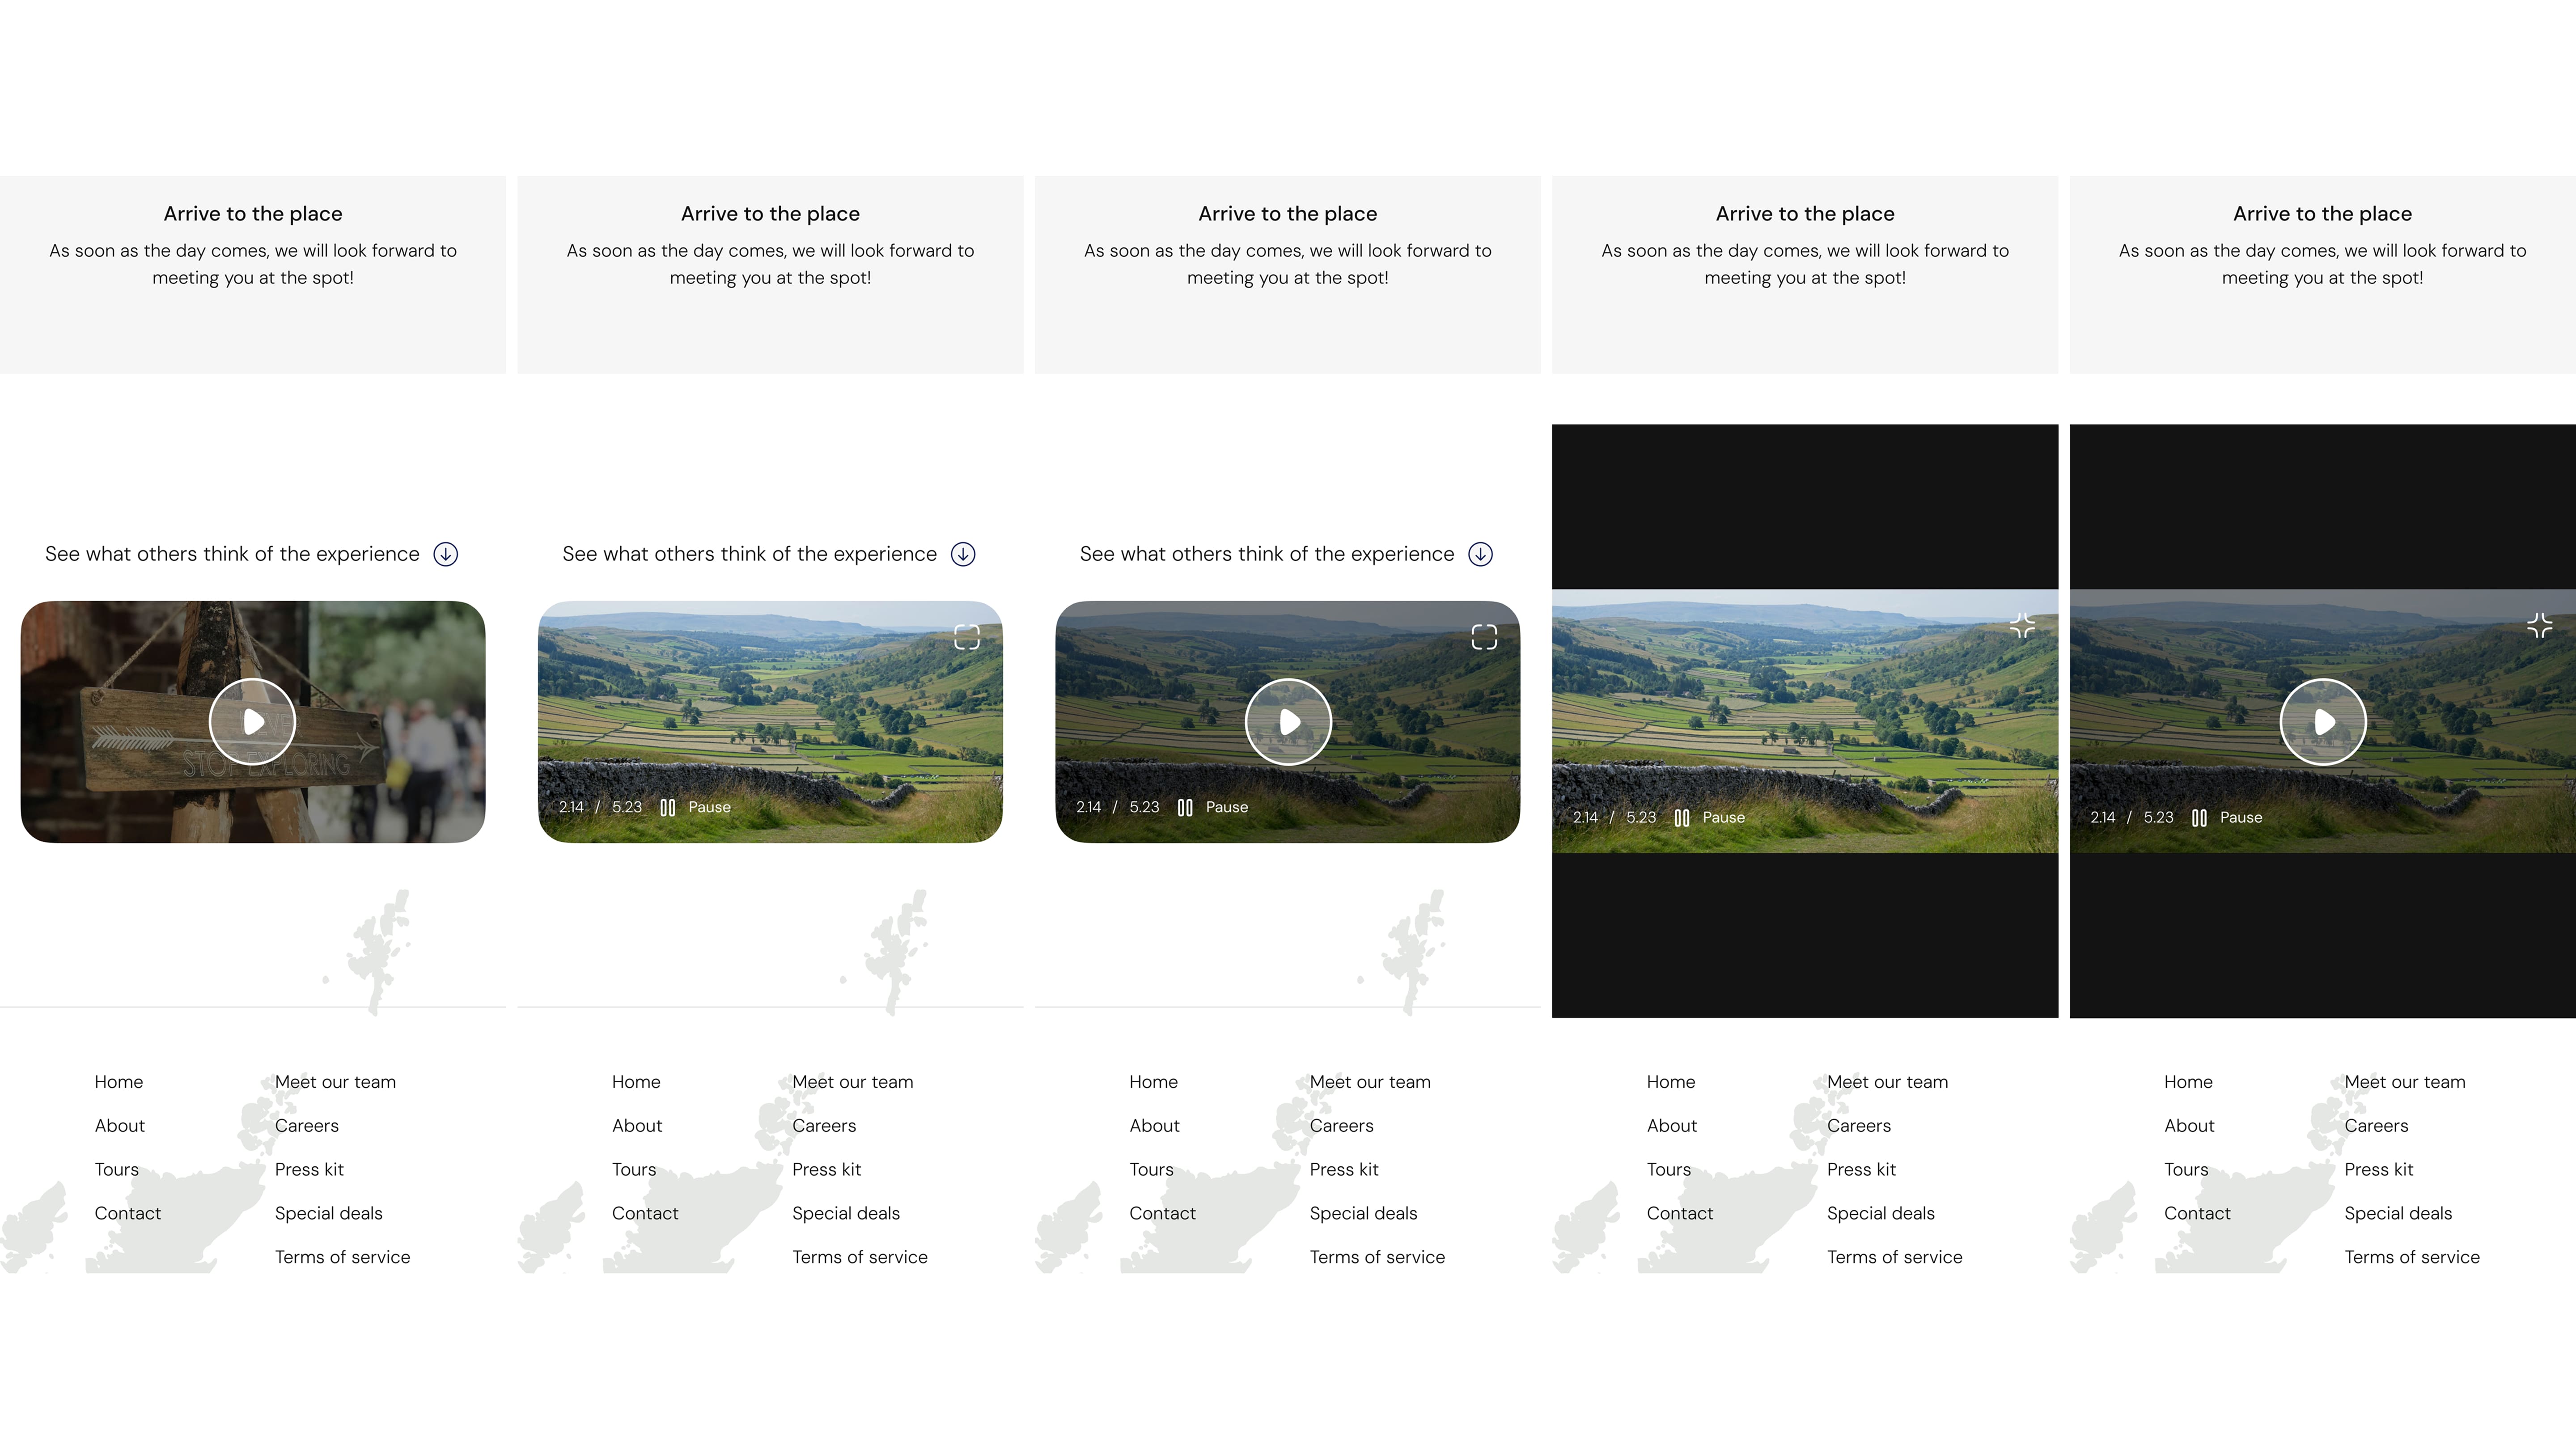The height and width of the screenshot is (1449, 2576).
Task: Open 'Press kit' link in fourth frame
Action: coord(1862,1169)
